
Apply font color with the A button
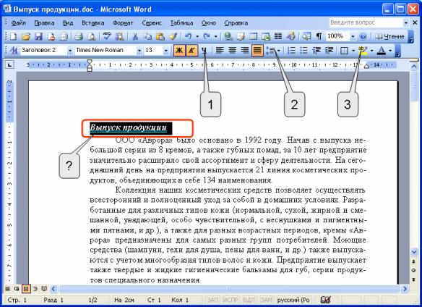(x=381, y=50)
